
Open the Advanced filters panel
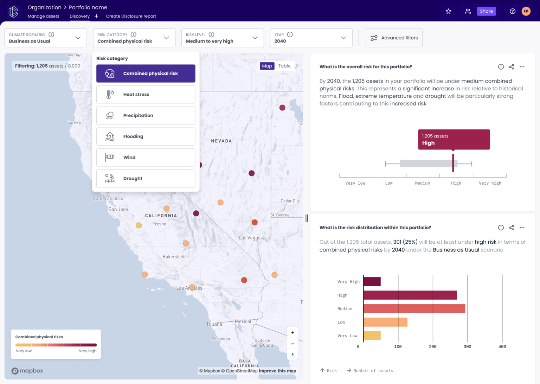[x=393, y=38]
